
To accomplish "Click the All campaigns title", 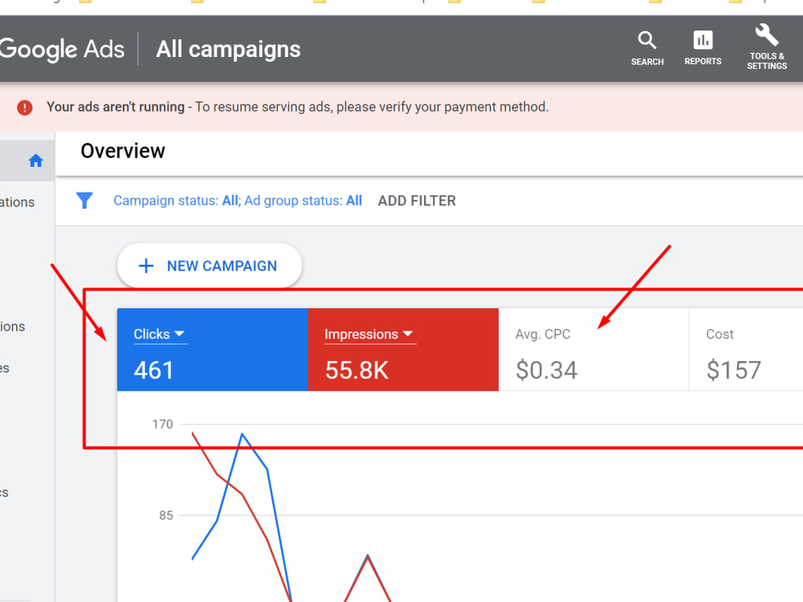I will pyautogui.click(x=228, y=49).
